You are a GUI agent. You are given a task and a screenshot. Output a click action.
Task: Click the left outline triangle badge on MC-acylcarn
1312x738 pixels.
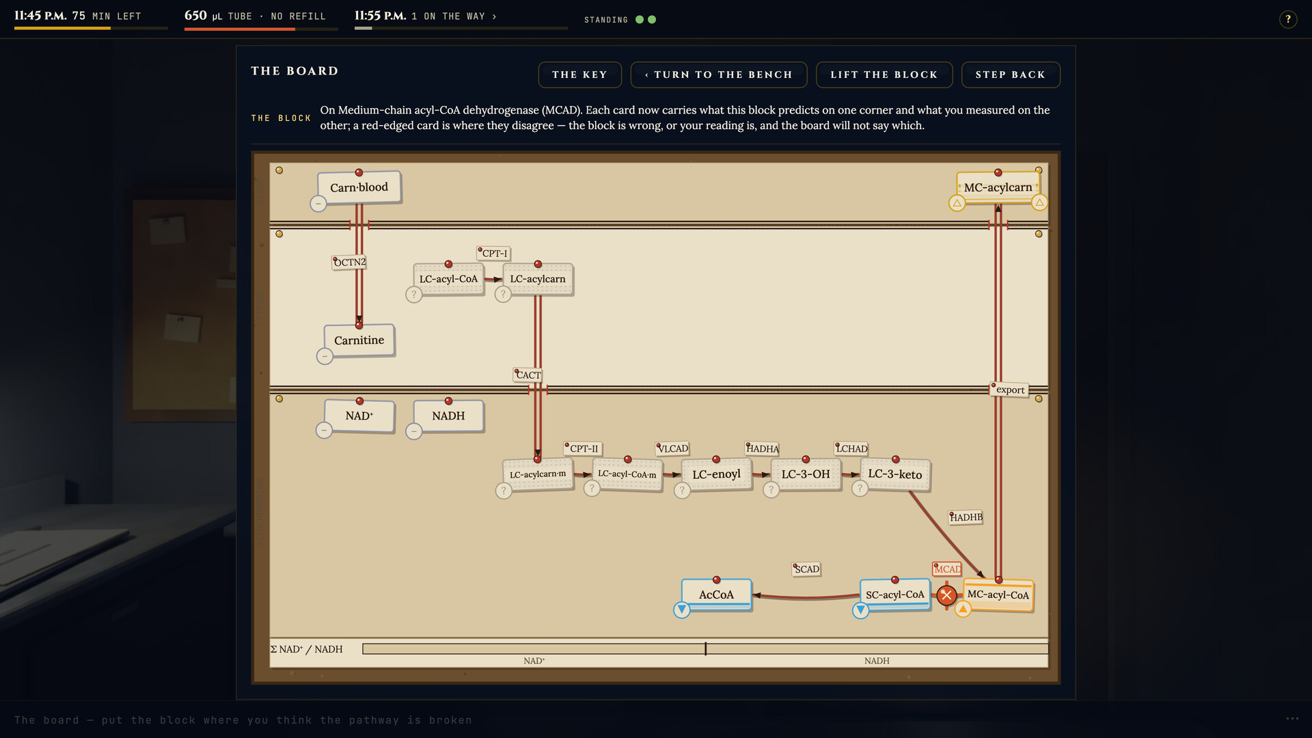click(957, 203)
